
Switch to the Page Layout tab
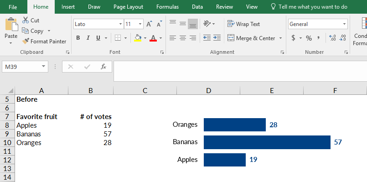(x=128, y=7)
